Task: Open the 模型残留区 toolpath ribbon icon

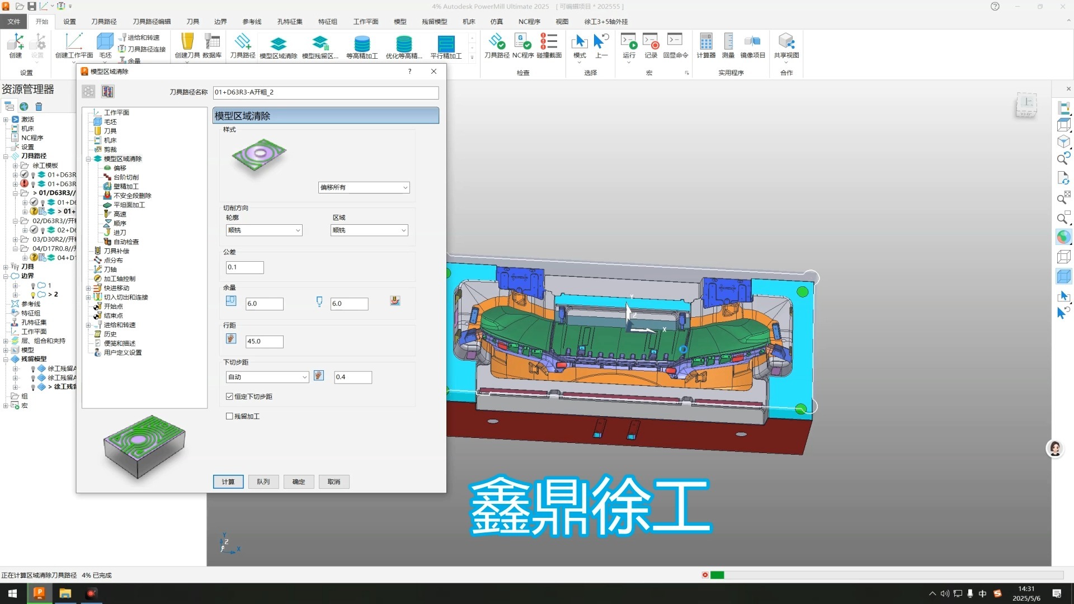Action: click(320, 44)
